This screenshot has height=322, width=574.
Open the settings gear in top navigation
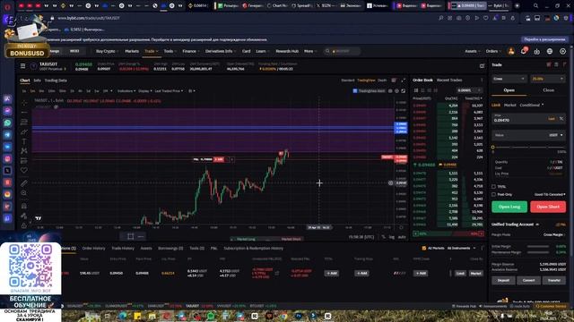click(x=562, y=52)
